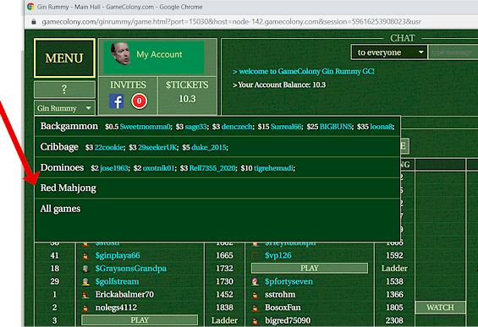This screenshot has height=327, width=478.
Task: Click table number 41 cell
Action: (54, 255)
